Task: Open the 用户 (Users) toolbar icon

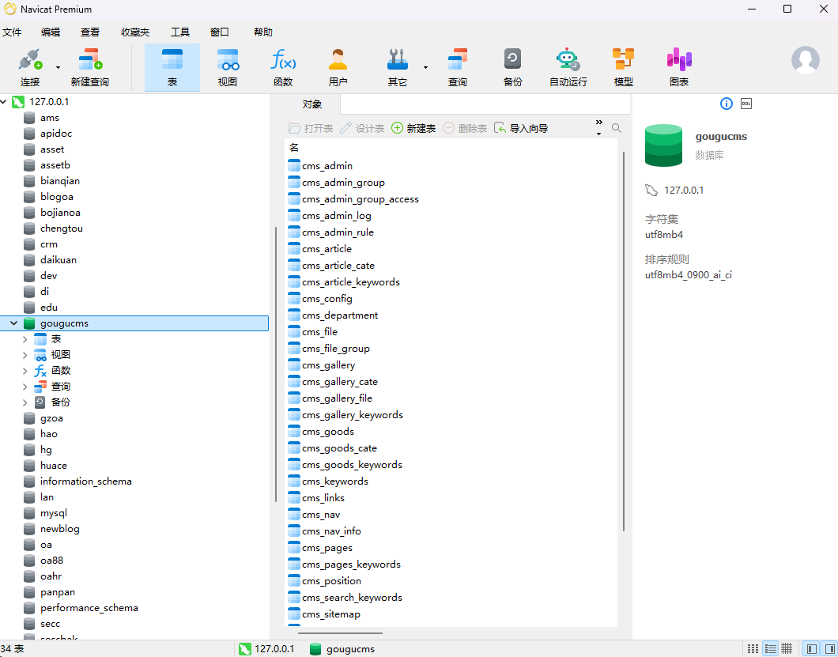Action: pyautogui.click(x=338, y=67)
